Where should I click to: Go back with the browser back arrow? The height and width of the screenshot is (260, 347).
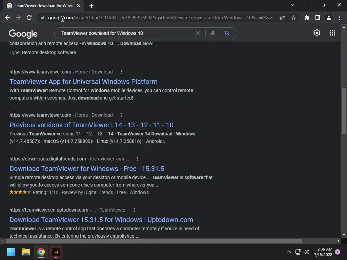click(x=7, y=18)
